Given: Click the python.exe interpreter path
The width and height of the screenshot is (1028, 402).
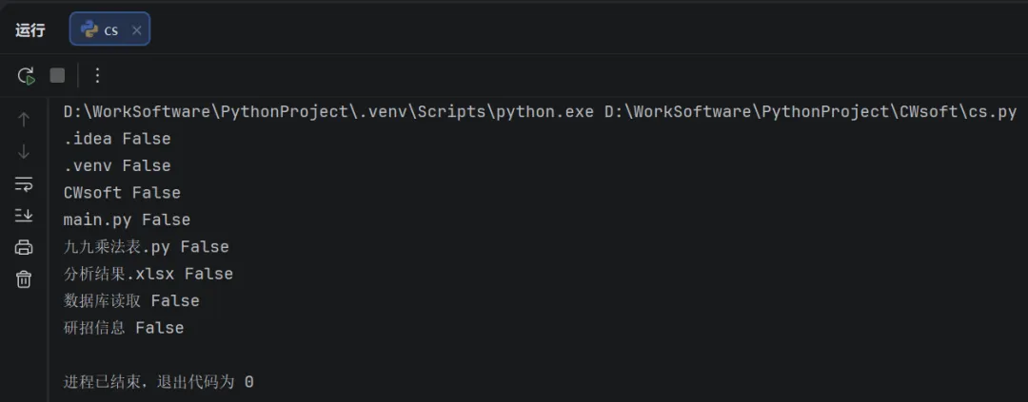Looking at the screenshot, I should (x=329, y=111).
